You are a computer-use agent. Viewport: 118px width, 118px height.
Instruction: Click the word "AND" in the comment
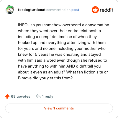click(71, 66)
